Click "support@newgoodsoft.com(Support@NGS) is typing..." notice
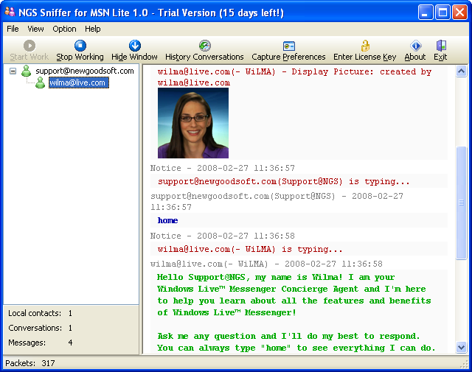Viewport: 472px width, 372px height. (283, 181)
